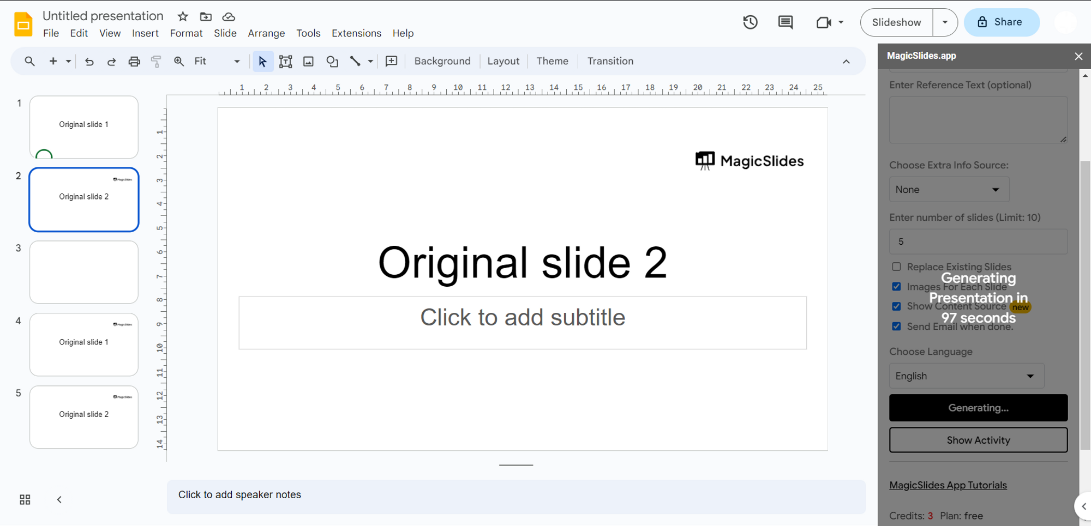Open the Insert menu
Screen dimensions: 1091x526
145,33
